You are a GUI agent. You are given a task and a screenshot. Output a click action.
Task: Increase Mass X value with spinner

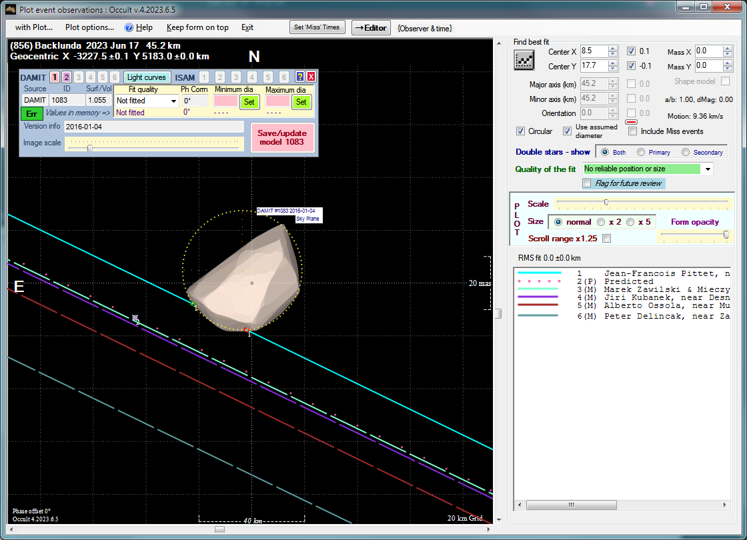[x=728, y=49]
